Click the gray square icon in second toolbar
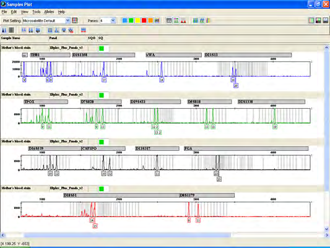Viewport: 330px width, 248px height. click(x=11, y=30)
